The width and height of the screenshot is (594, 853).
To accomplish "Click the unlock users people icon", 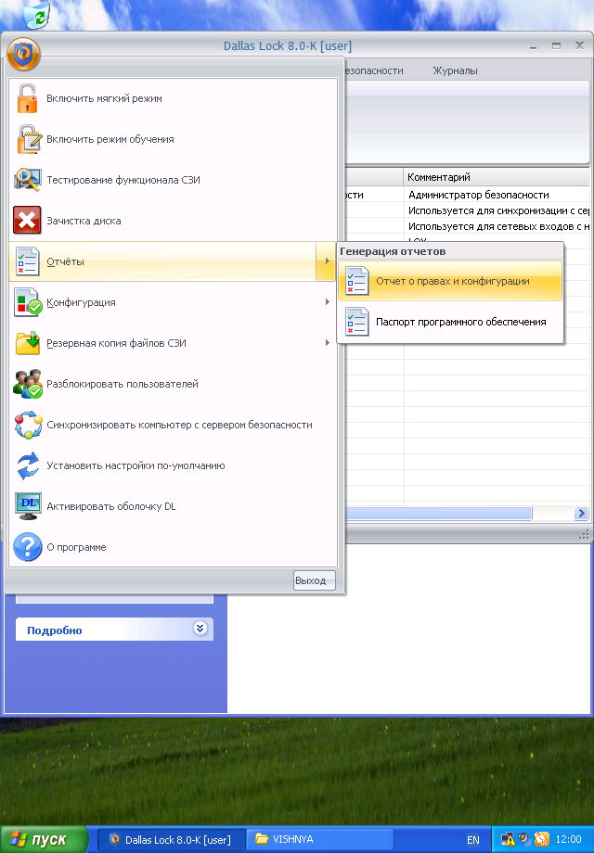I will (28, 384).
